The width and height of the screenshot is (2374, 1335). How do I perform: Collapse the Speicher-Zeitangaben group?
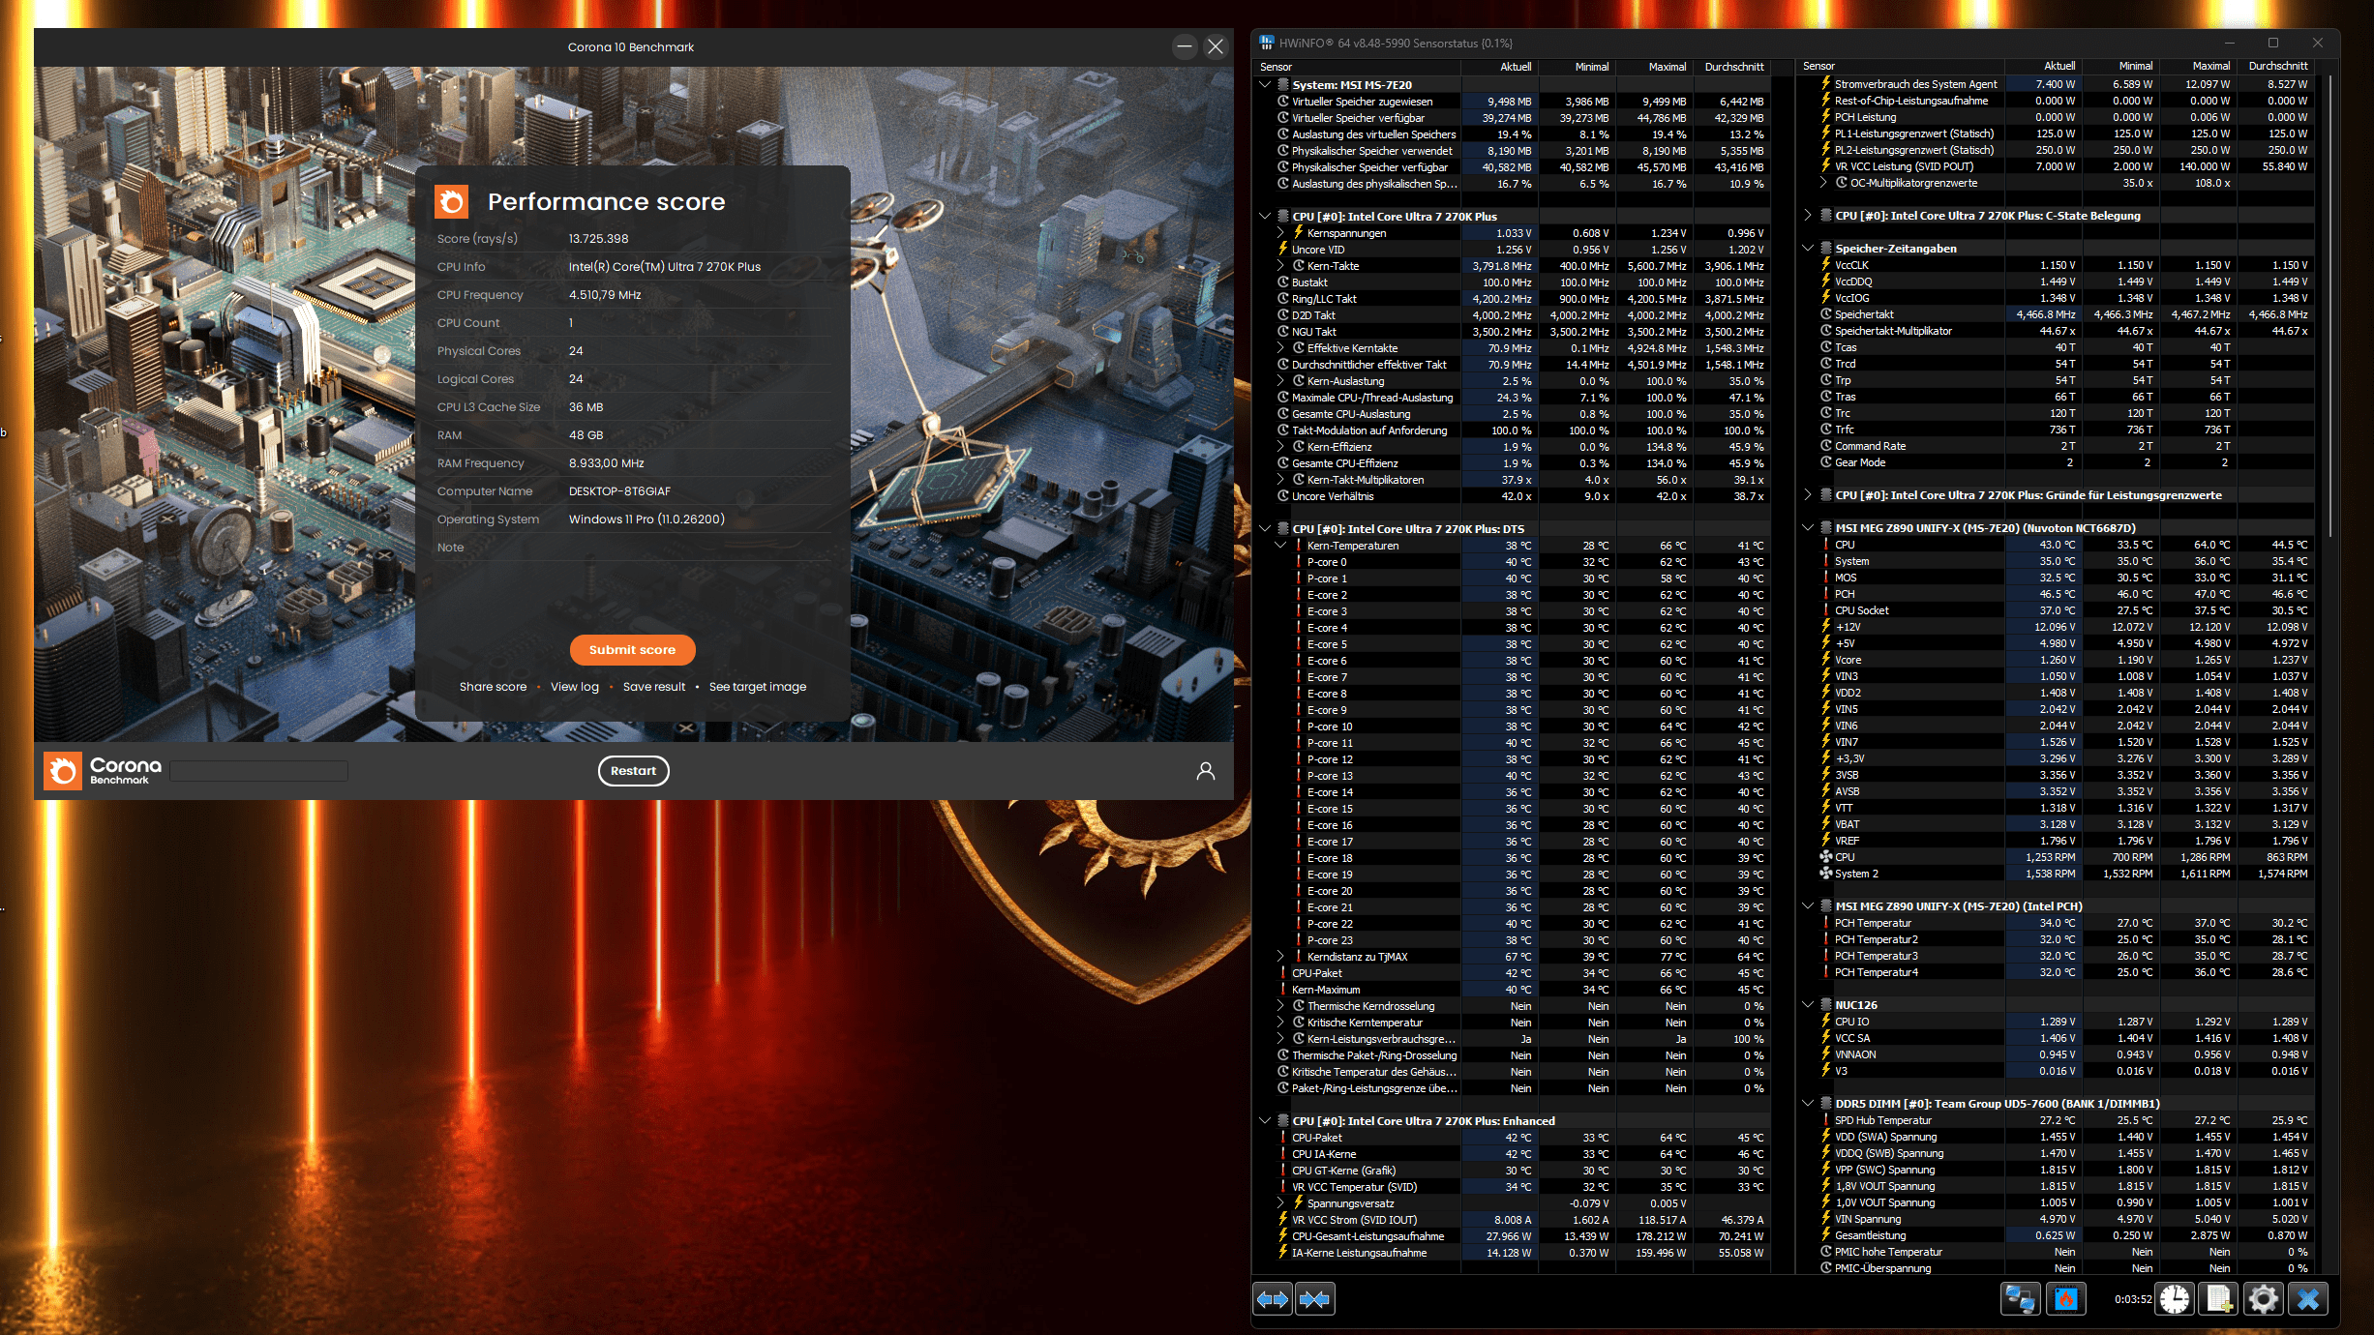pyautogui.click(x=1808, y=249)
